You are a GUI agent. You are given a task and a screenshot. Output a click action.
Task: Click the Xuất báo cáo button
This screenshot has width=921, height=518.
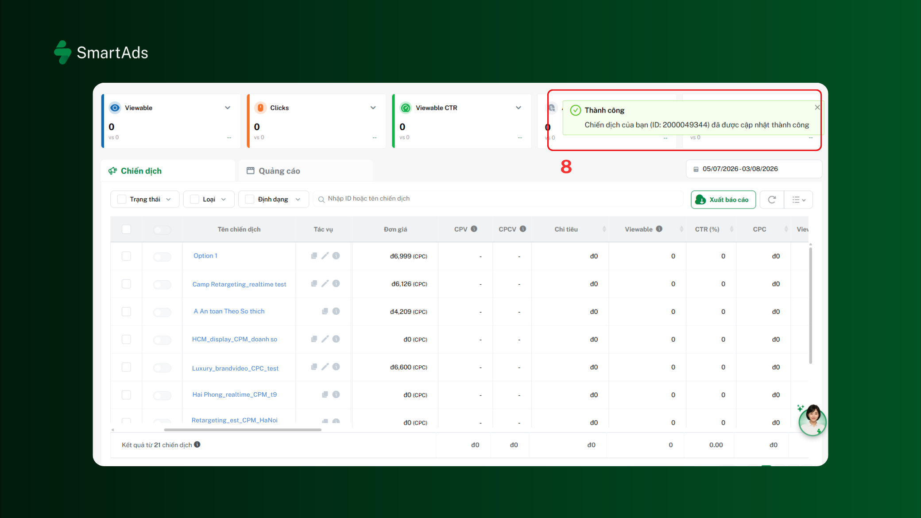tap(723, 200)
